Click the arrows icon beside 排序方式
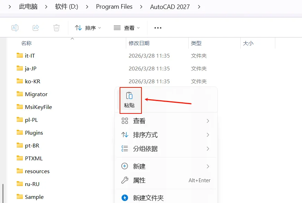The height and width of the screenshot is (203, 302). point(125,135)
